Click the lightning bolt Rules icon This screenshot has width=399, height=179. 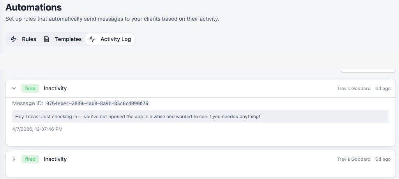(x=14, y=39)
